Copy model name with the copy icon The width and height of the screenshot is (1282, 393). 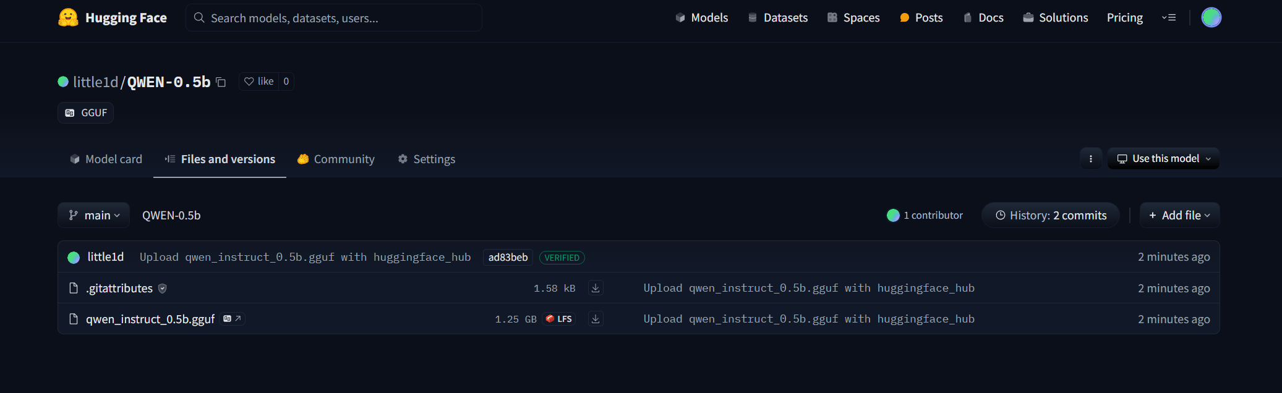[221, 82]
